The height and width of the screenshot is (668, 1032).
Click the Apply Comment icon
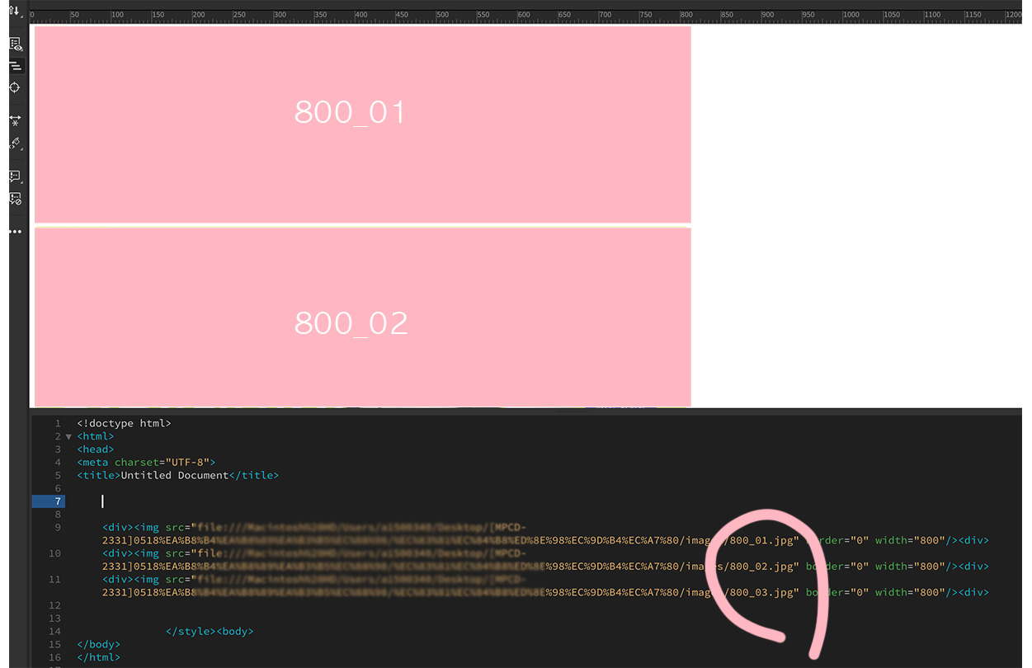click(15, 176)
